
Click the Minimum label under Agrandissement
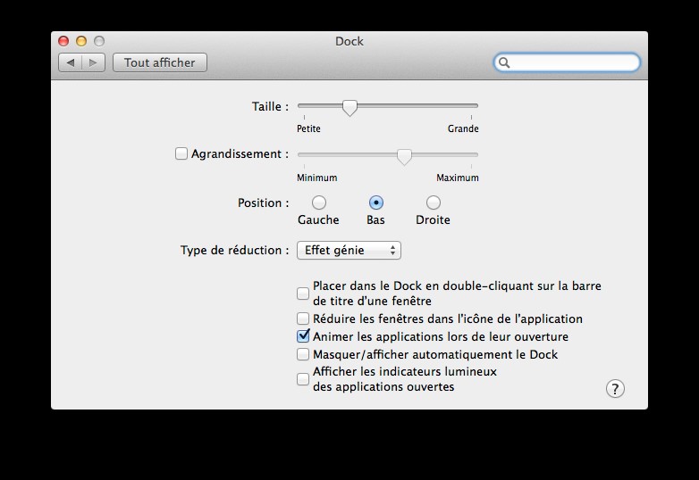317,178
